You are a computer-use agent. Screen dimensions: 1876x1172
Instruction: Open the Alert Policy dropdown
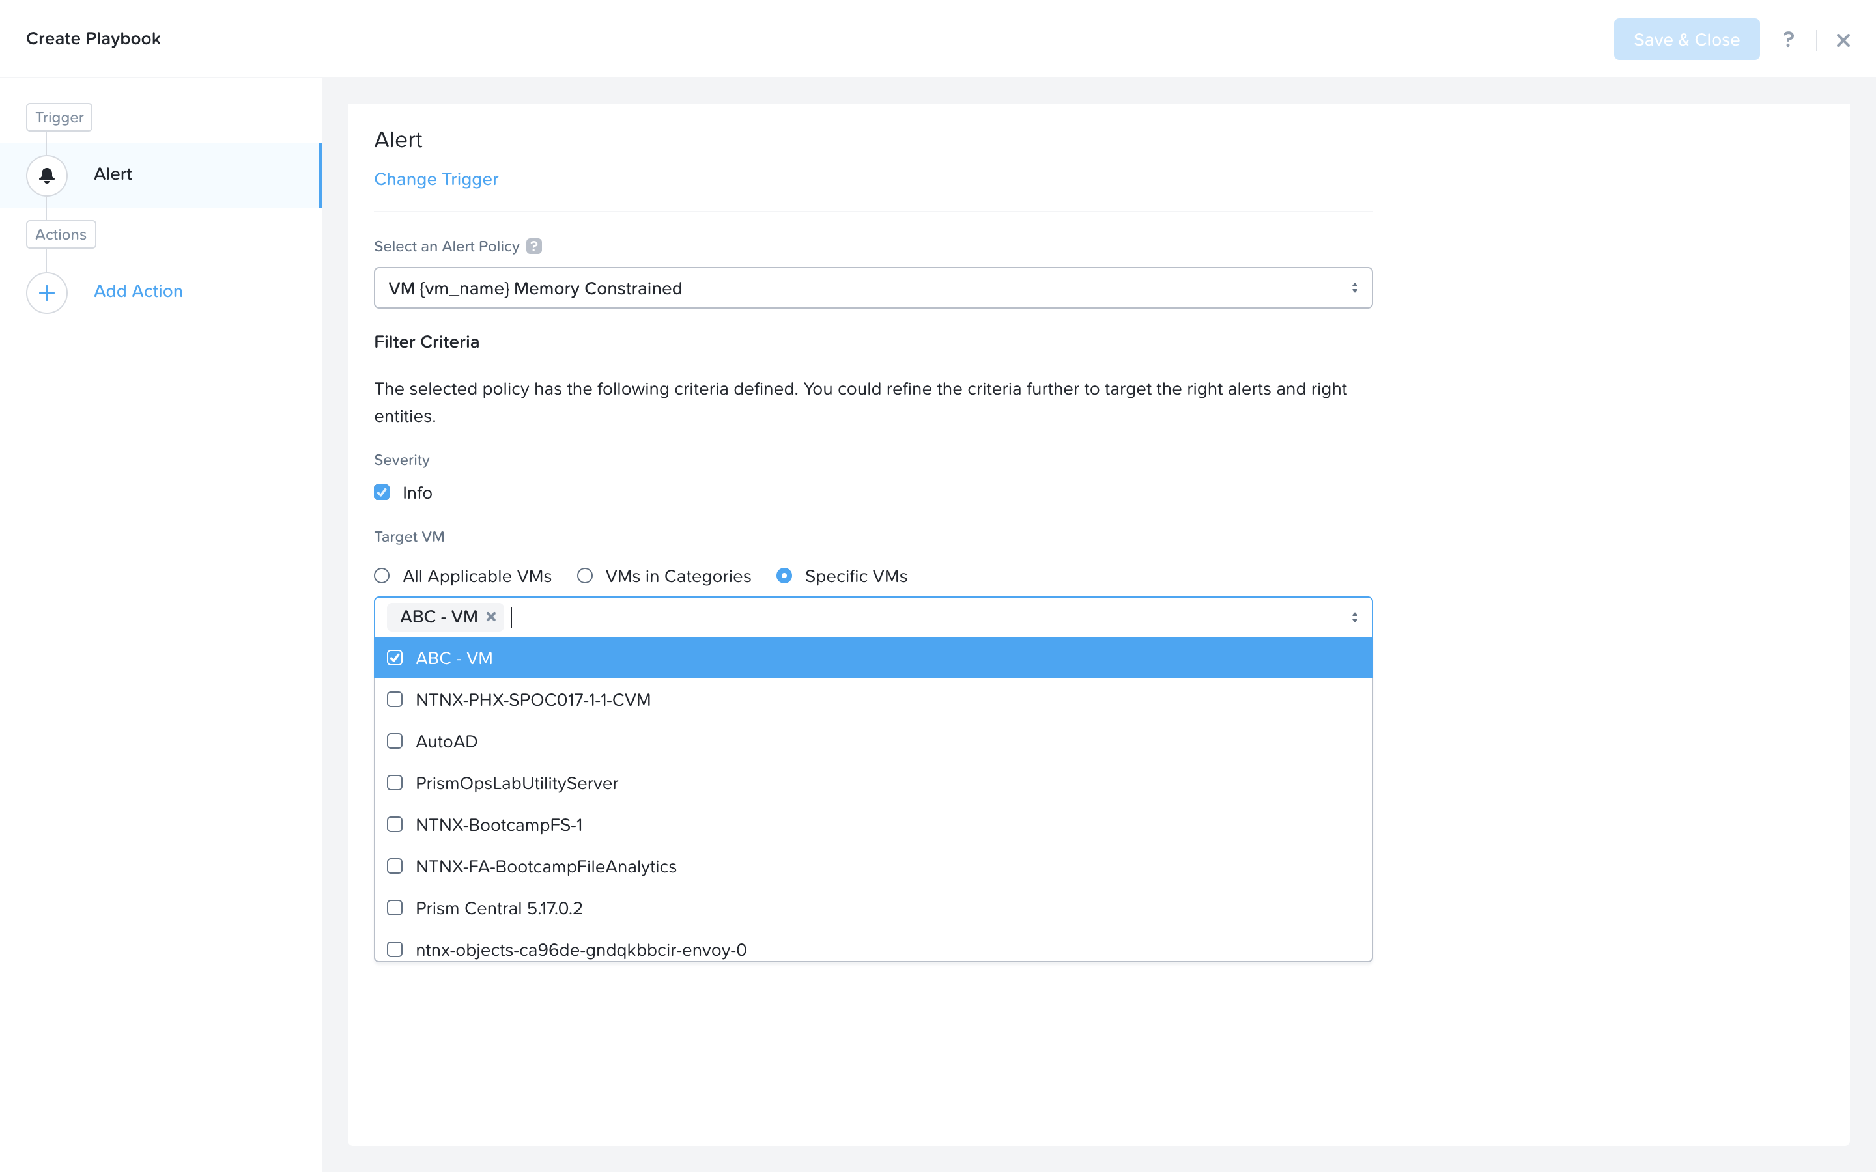[873, 288]
